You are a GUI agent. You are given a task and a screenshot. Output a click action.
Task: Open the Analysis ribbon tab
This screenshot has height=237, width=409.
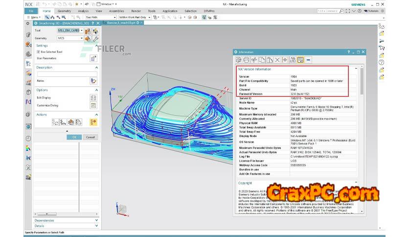coord(83,10)
